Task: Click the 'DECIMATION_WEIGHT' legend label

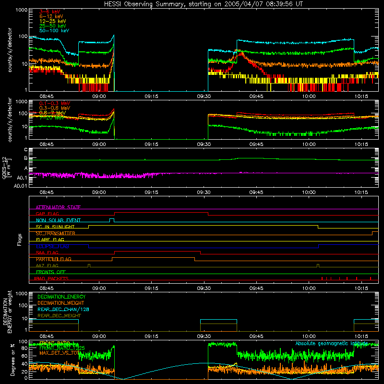Action: click(61, 303)
